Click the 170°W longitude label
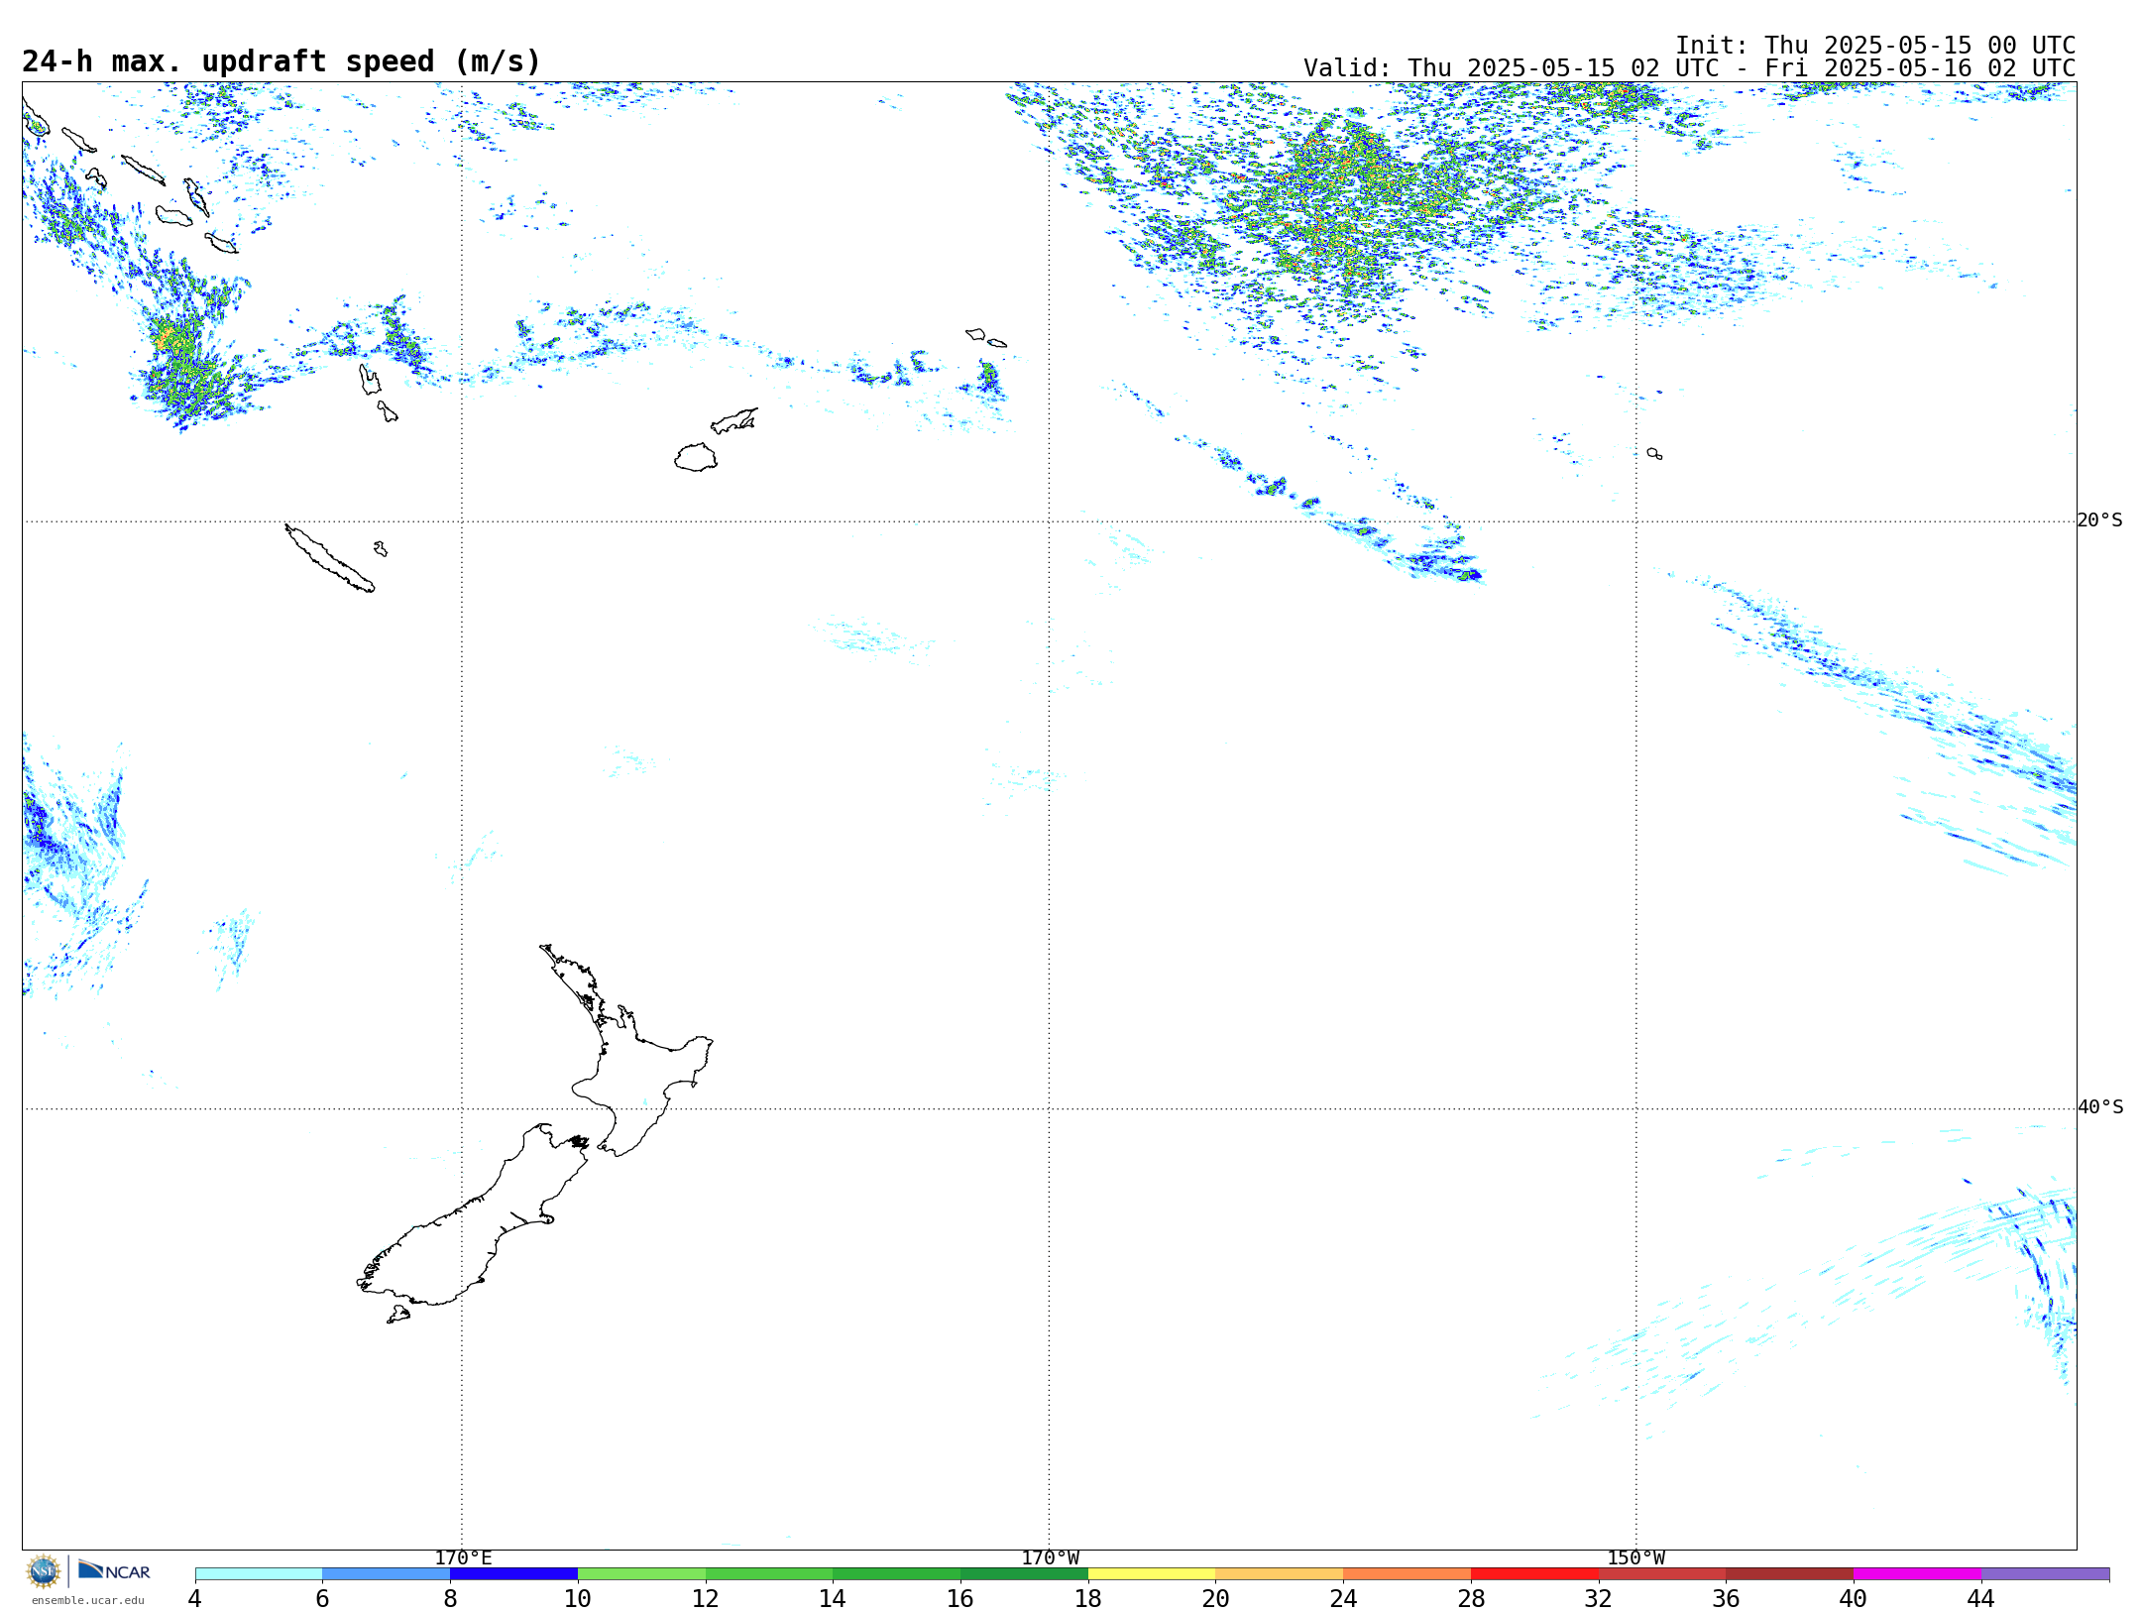Image resolution: width=2141 pixels, height=1612 pixels. click(1050, 1558)
